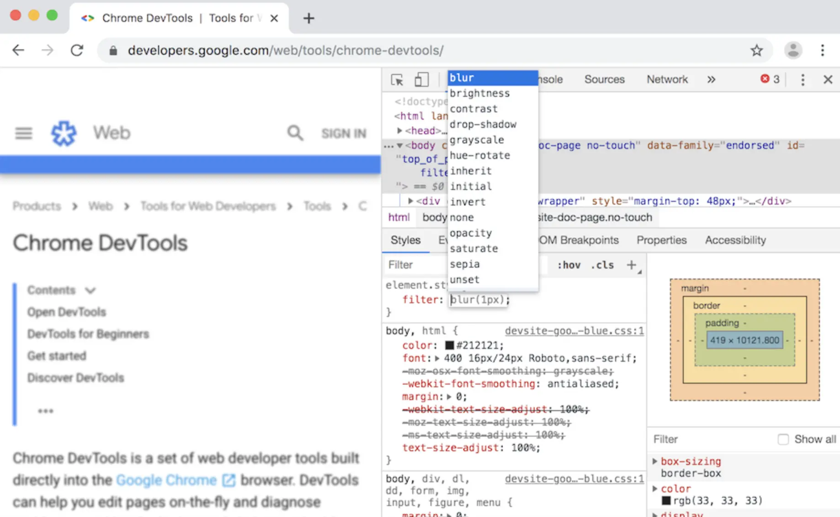The height and width of the screenshot is (517, 840).
Task: Open the Accessibility tab
Action: coord(735,240)
